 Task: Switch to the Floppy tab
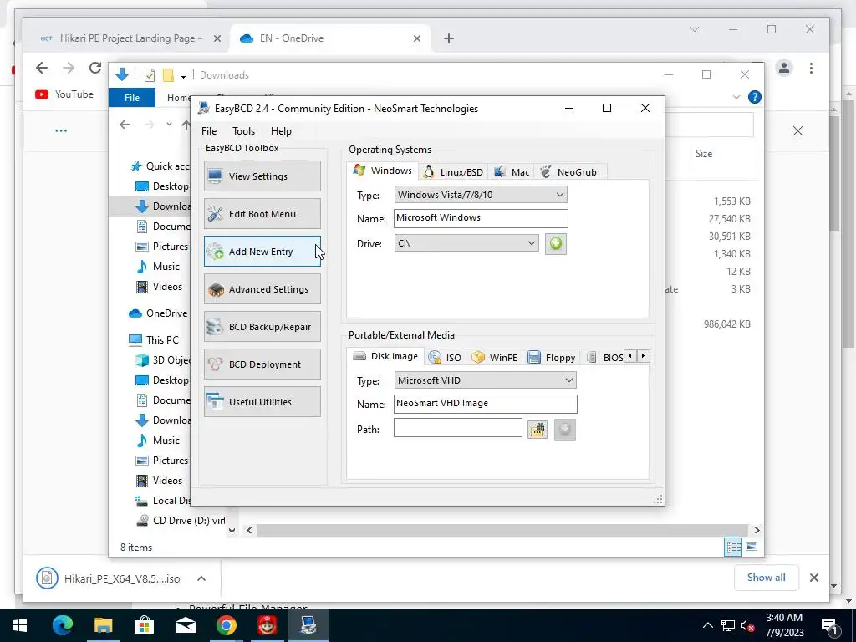(x=552, y=358)
